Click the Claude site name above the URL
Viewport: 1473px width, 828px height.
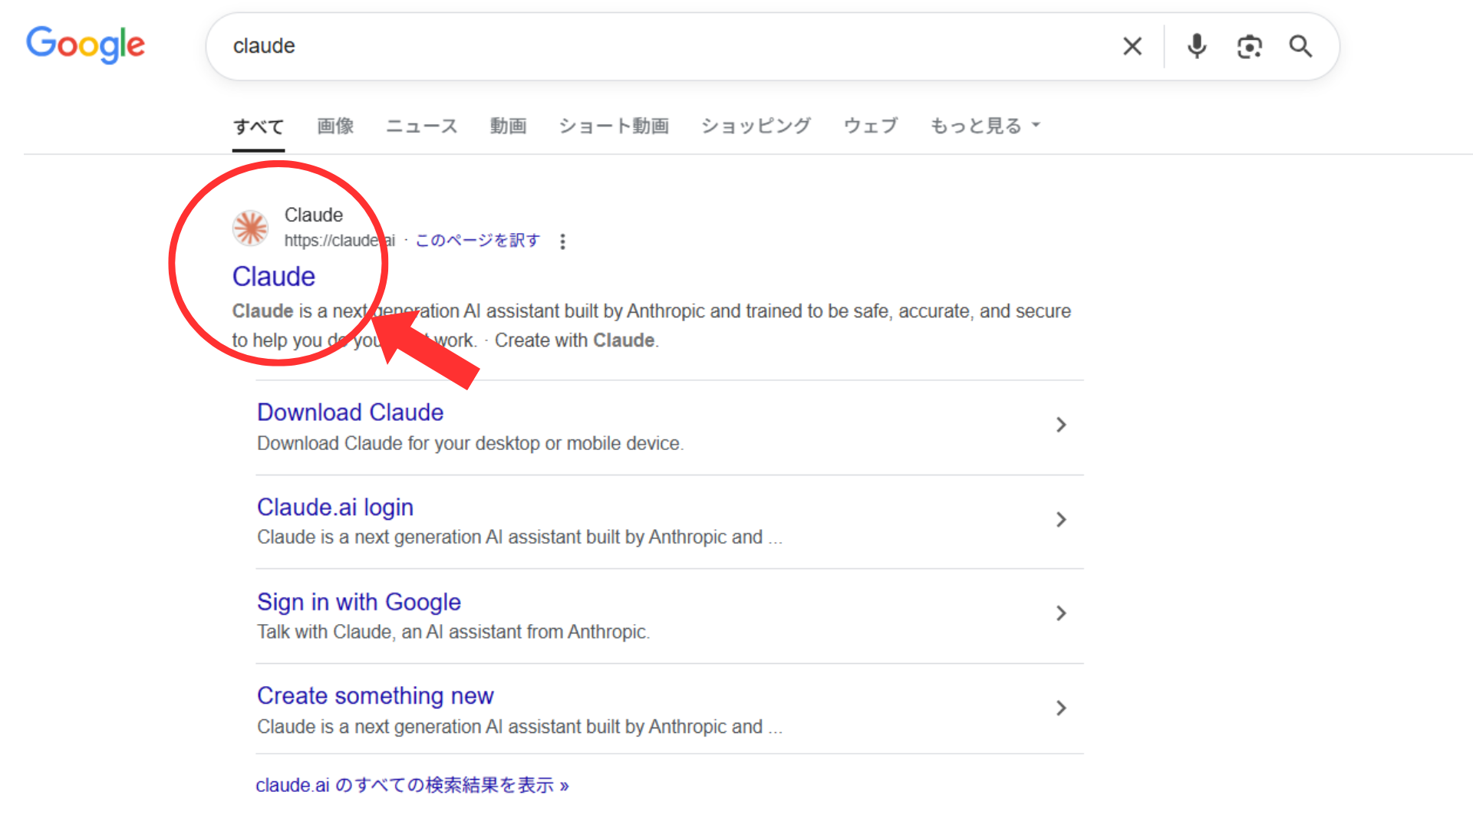point(314,215)
